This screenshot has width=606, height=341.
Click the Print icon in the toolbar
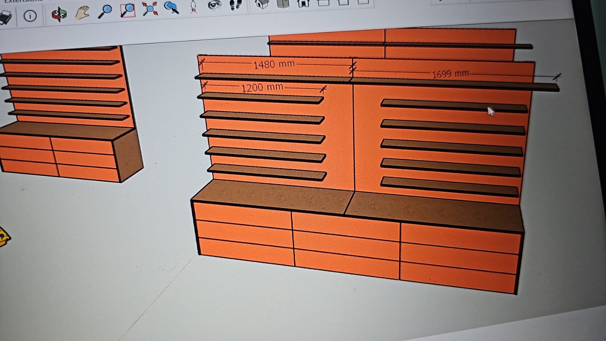[x=5, y=18]
